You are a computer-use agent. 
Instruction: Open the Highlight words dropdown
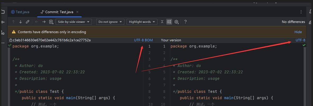pos(142,22)
